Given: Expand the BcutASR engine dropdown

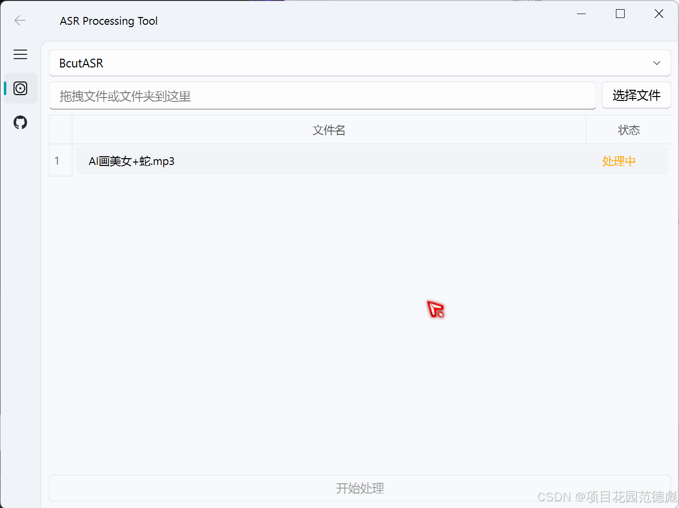Looking at the screenshot, I should click(360, 63).
